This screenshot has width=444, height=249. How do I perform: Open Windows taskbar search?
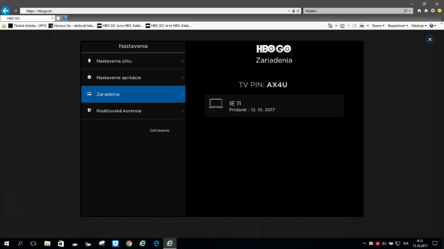click(20, 243)
